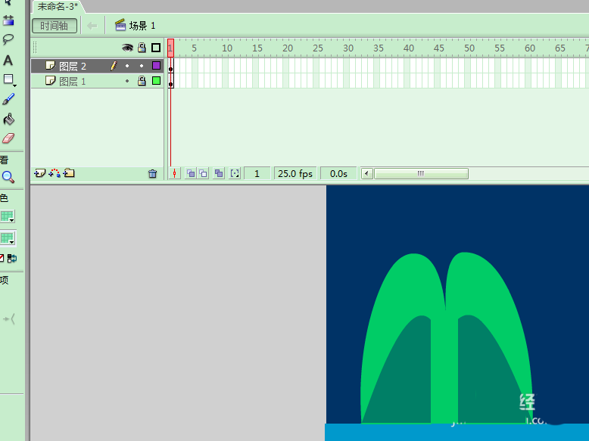Select the Eraser tool
The height and width of the screenshot is (441, 589).
(8, 138)
